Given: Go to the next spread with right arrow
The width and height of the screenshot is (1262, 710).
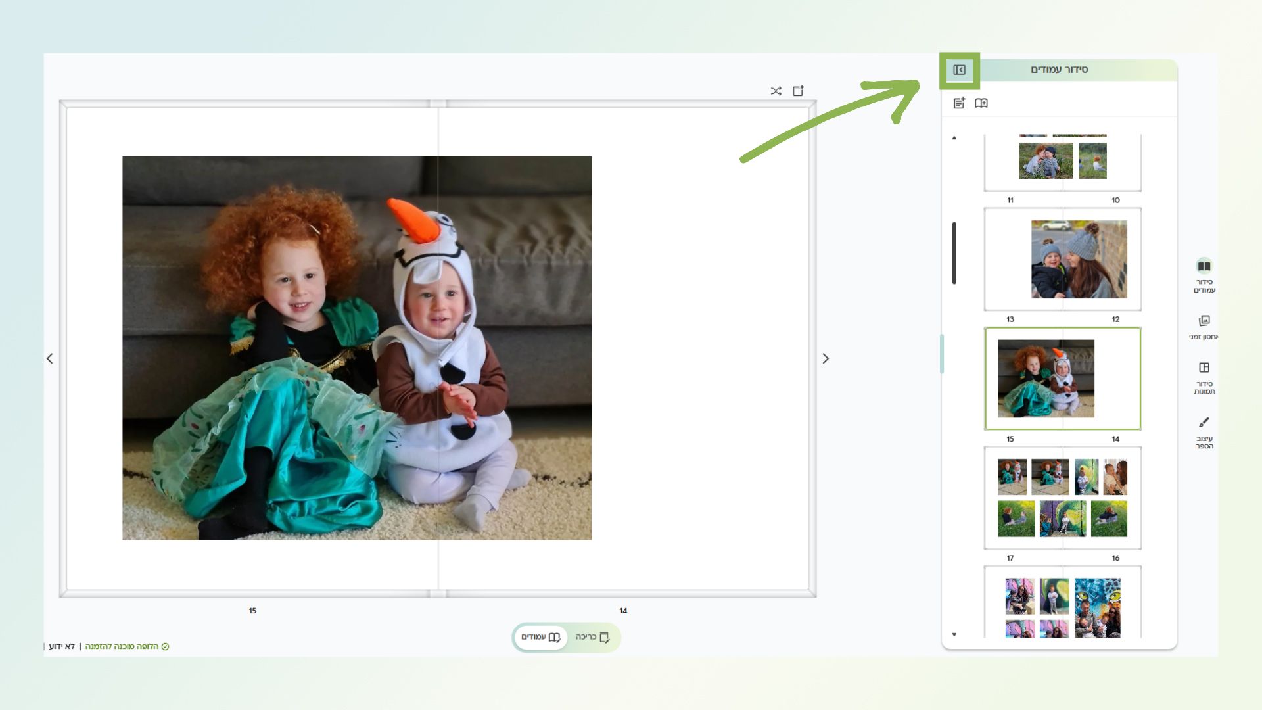Looking at the screenshot, I should coord(826,358).
